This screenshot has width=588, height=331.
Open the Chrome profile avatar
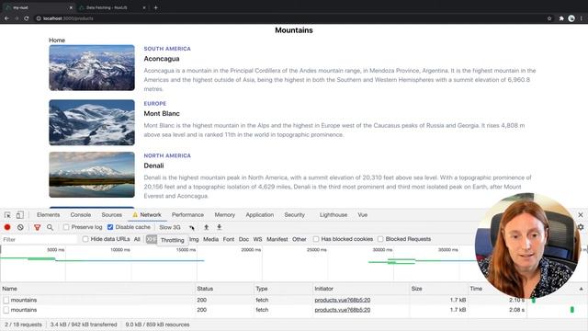571,18
